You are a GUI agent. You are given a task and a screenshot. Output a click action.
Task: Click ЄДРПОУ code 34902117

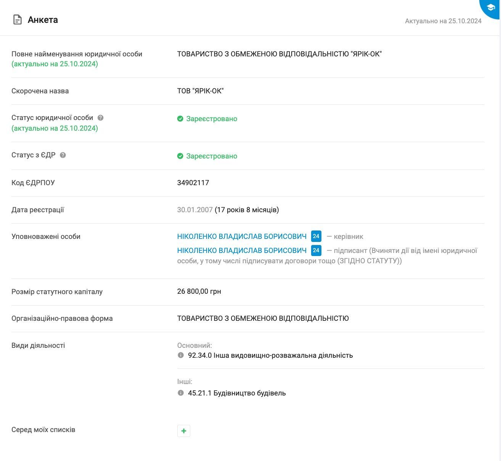tap(193, 183)
